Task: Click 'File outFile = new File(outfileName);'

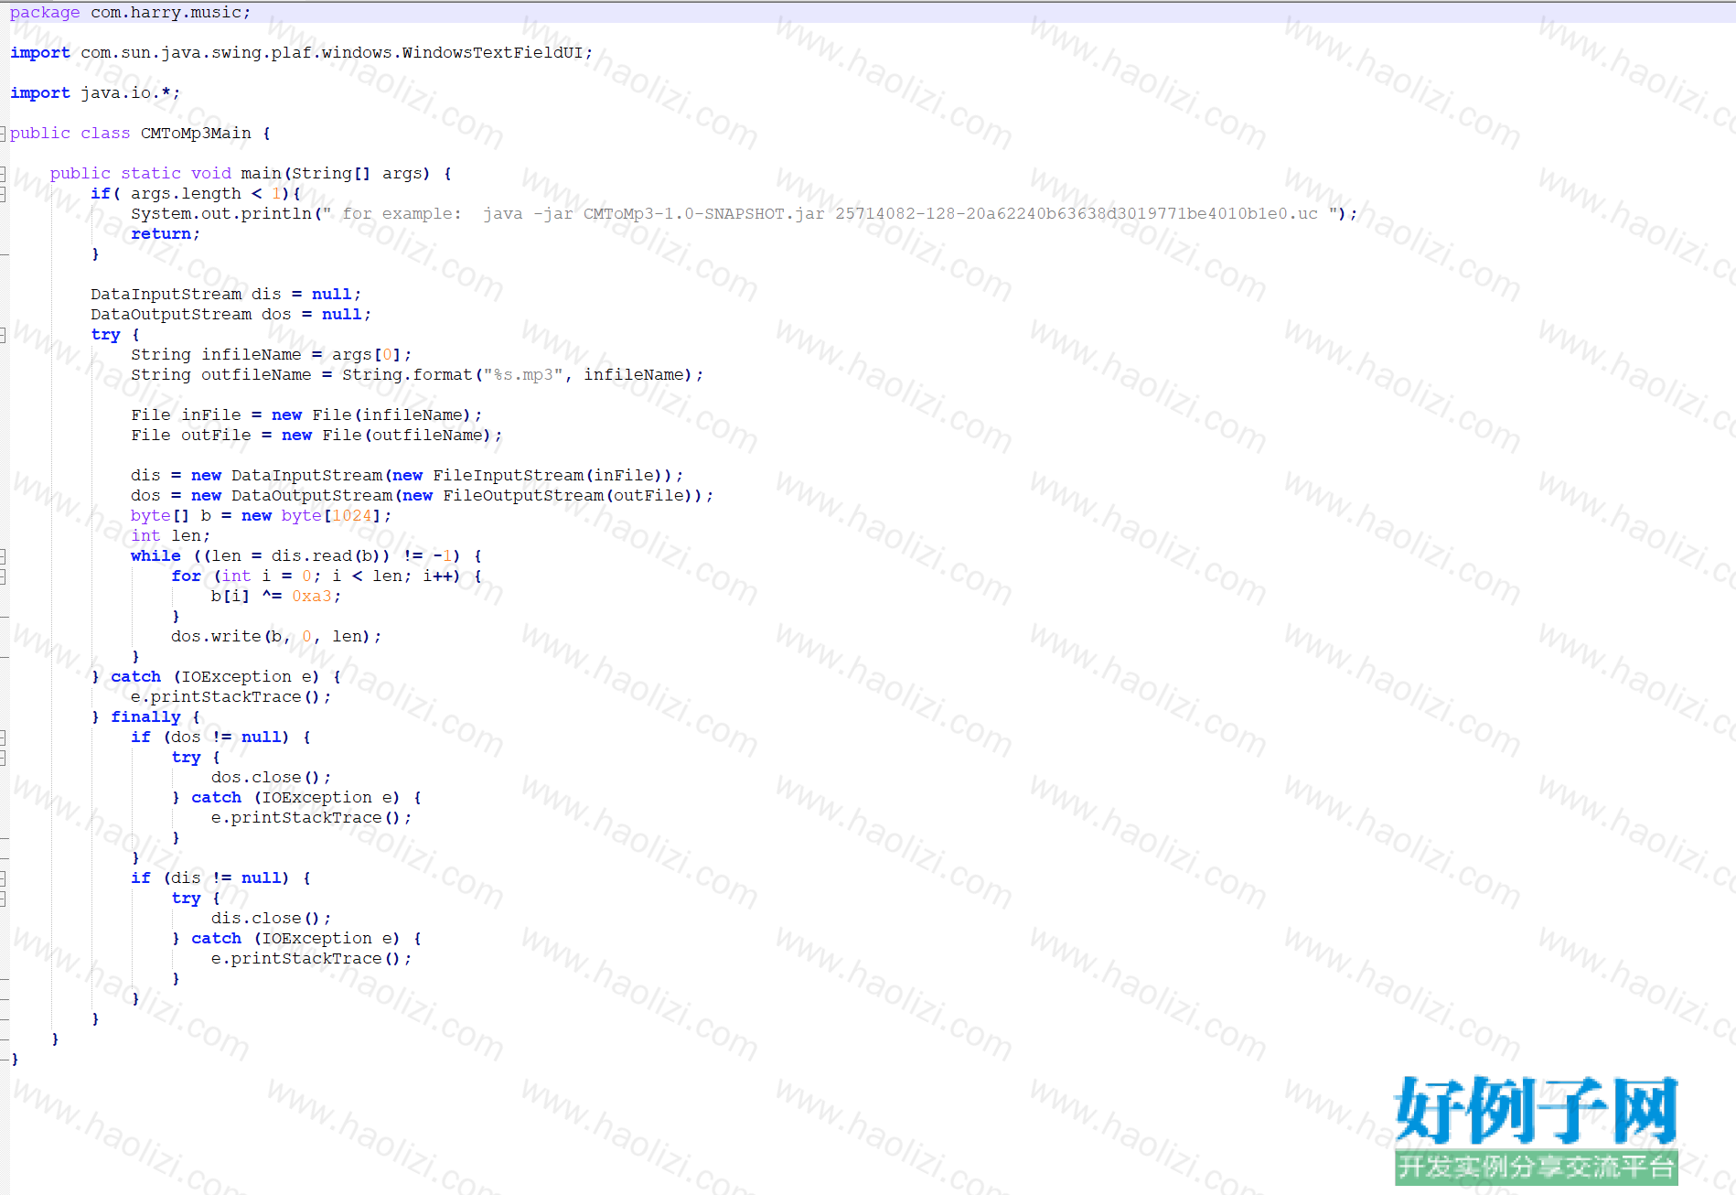Action: point(316,436)
